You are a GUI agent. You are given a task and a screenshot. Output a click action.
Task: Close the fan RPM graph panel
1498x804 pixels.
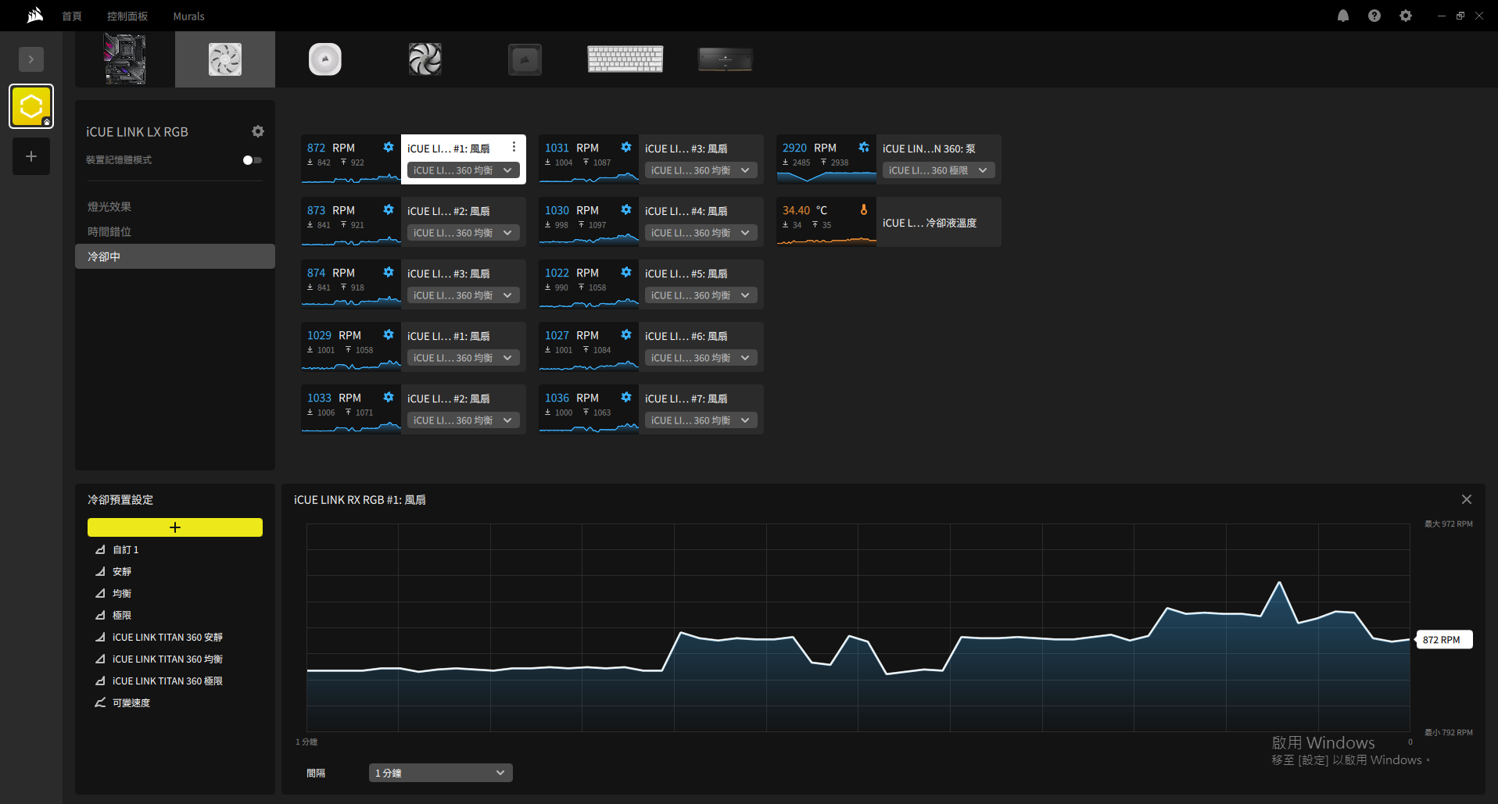pos(1466,499)
